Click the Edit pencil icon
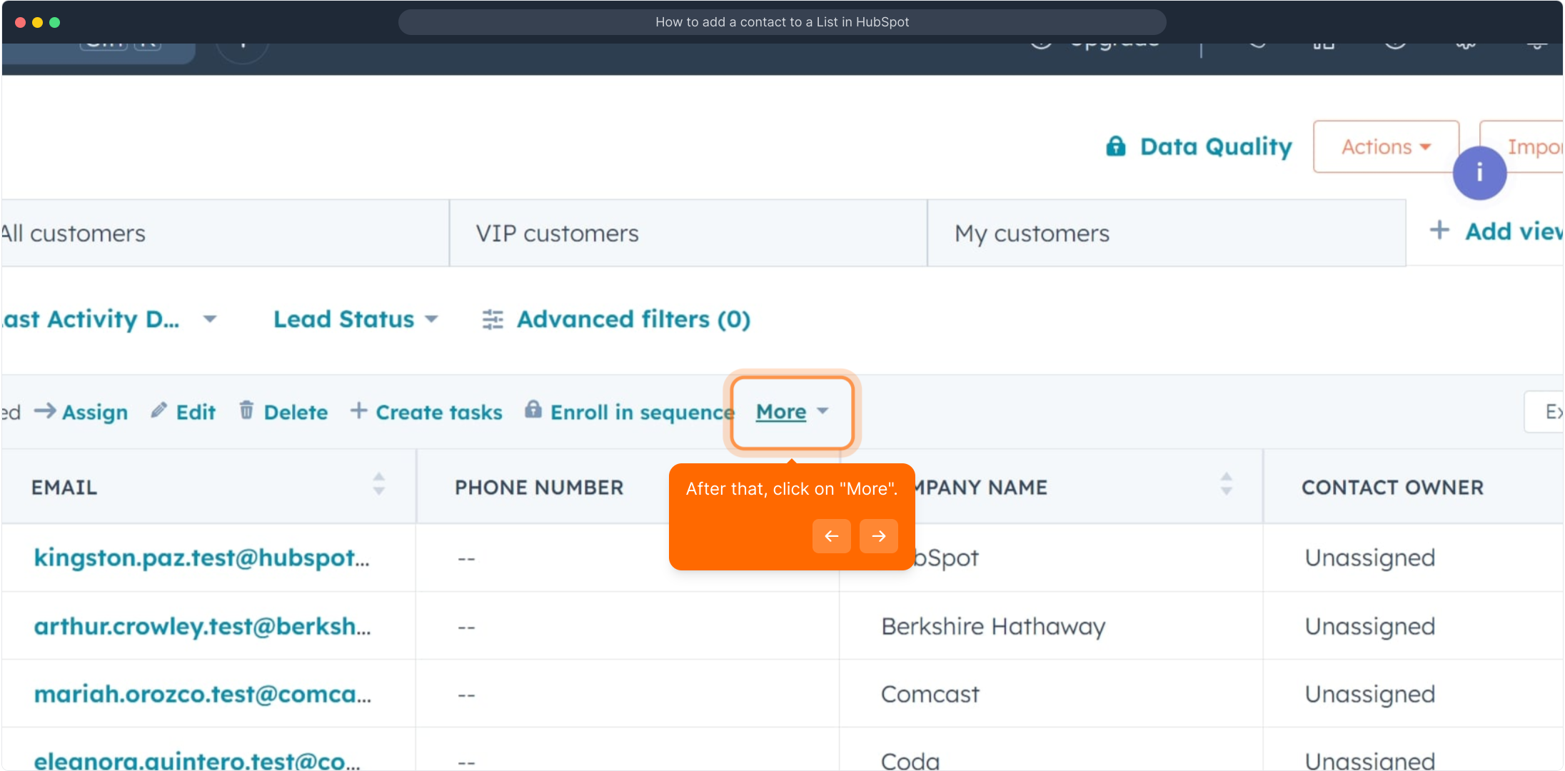Image resolution: width=1565 pixels, height=771 pixels. (158, 410)
